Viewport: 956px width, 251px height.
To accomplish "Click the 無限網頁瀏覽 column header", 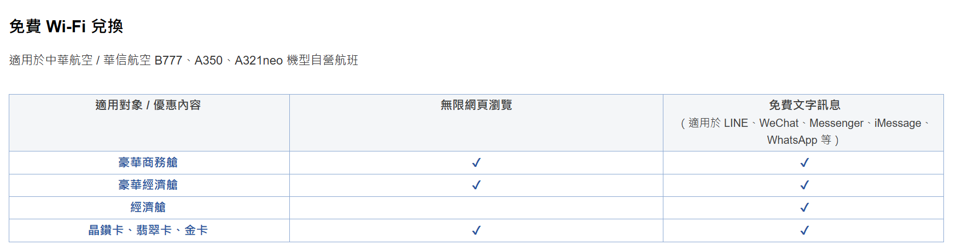I will (476, 105).
